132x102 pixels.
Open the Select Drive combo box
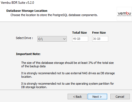coord(52,39)
